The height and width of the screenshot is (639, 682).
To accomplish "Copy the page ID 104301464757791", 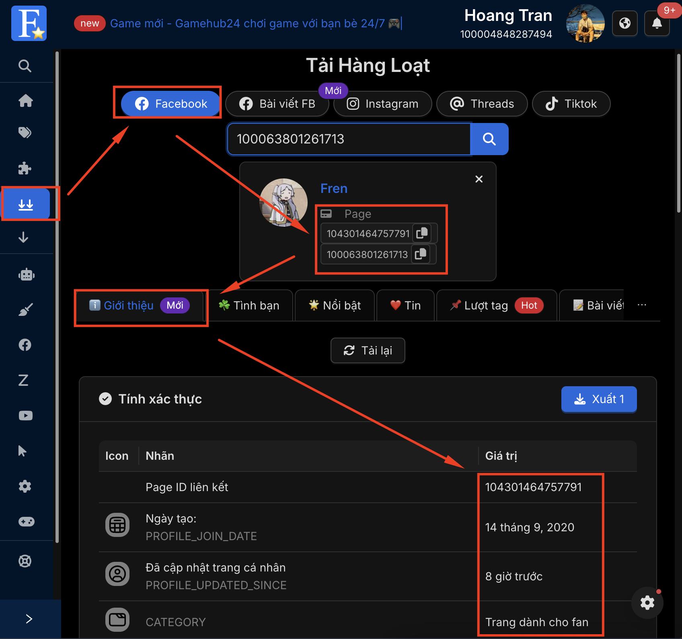I will [x=422, y=233].
